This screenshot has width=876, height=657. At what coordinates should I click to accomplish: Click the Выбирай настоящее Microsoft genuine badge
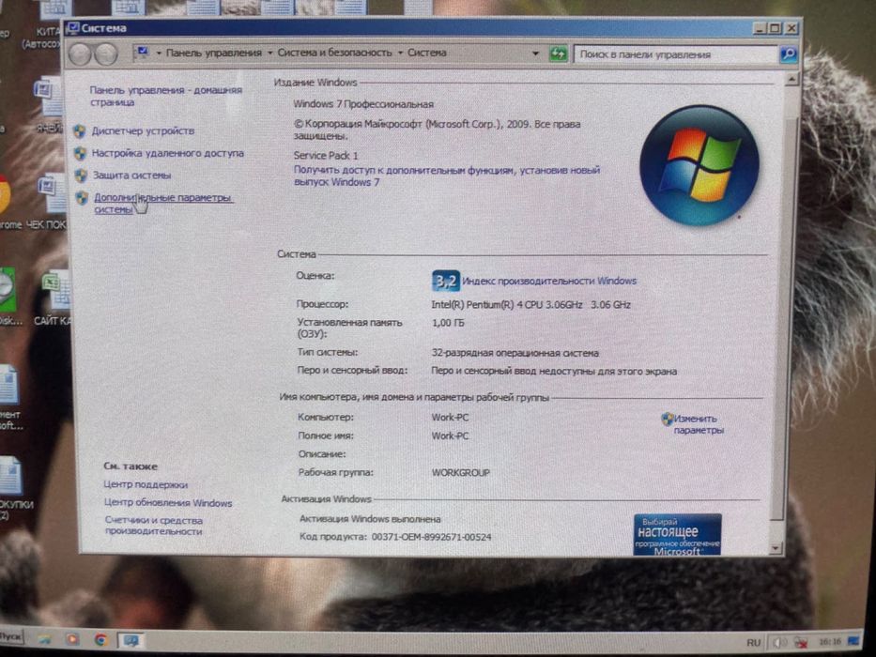click(677, 535)
